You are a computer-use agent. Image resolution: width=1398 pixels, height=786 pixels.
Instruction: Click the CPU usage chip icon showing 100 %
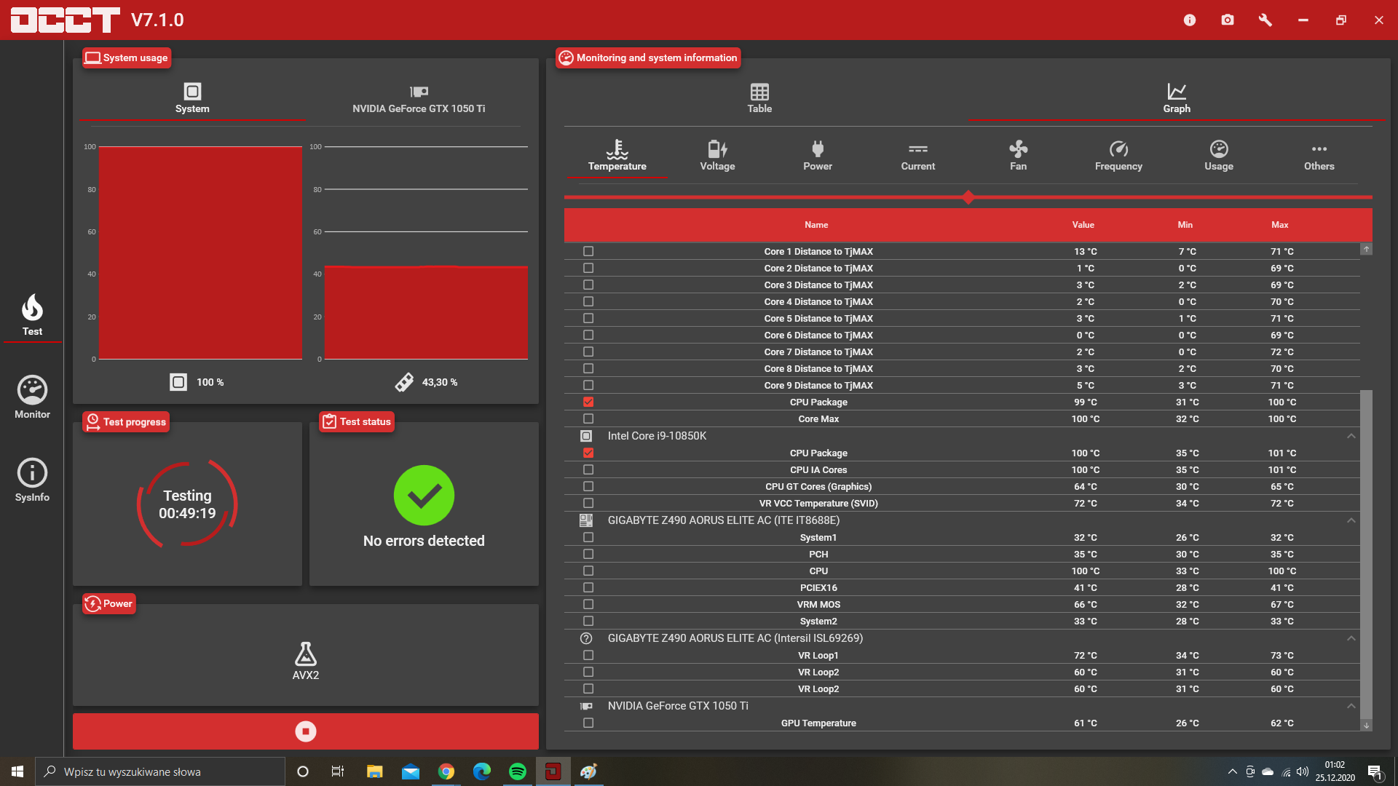pos(178,382)
